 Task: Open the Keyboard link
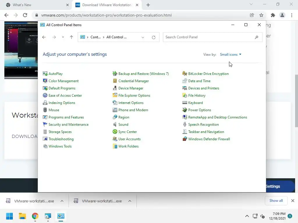point(195,103)
